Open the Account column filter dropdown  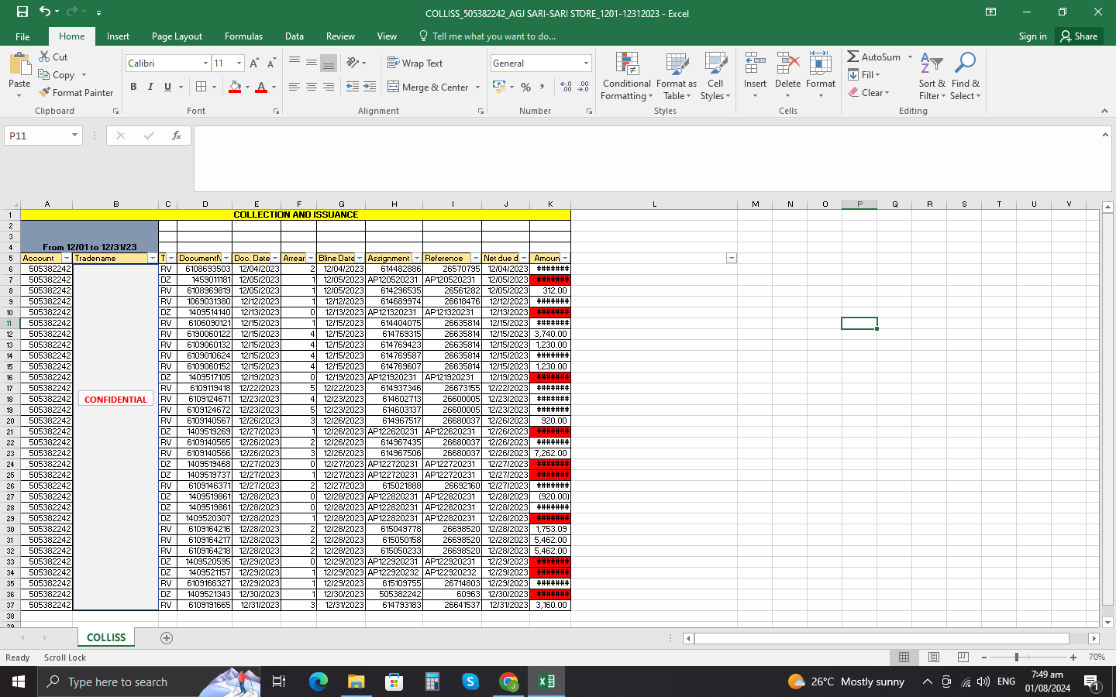(x=67, y=258)
